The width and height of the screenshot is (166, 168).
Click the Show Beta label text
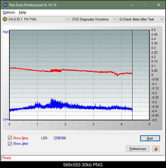pos(21,138)
